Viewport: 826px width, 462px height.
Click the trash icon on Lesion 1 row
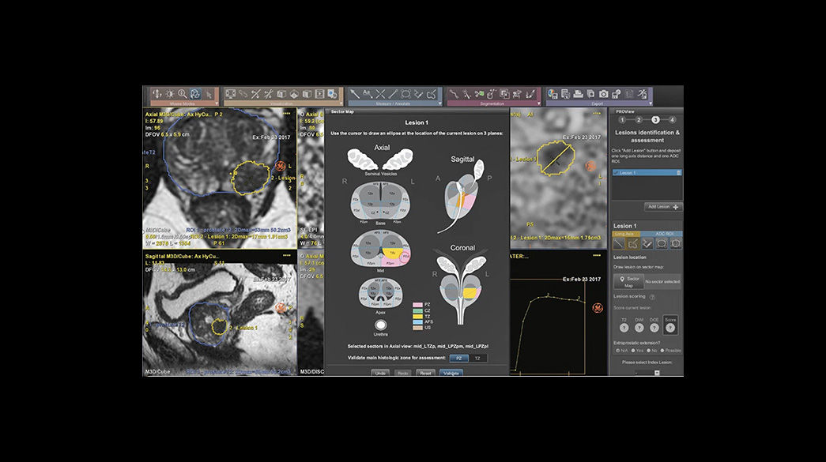[x=679, y=172]
